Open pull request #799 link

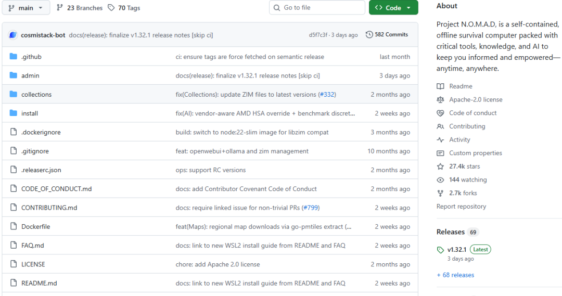311,208
